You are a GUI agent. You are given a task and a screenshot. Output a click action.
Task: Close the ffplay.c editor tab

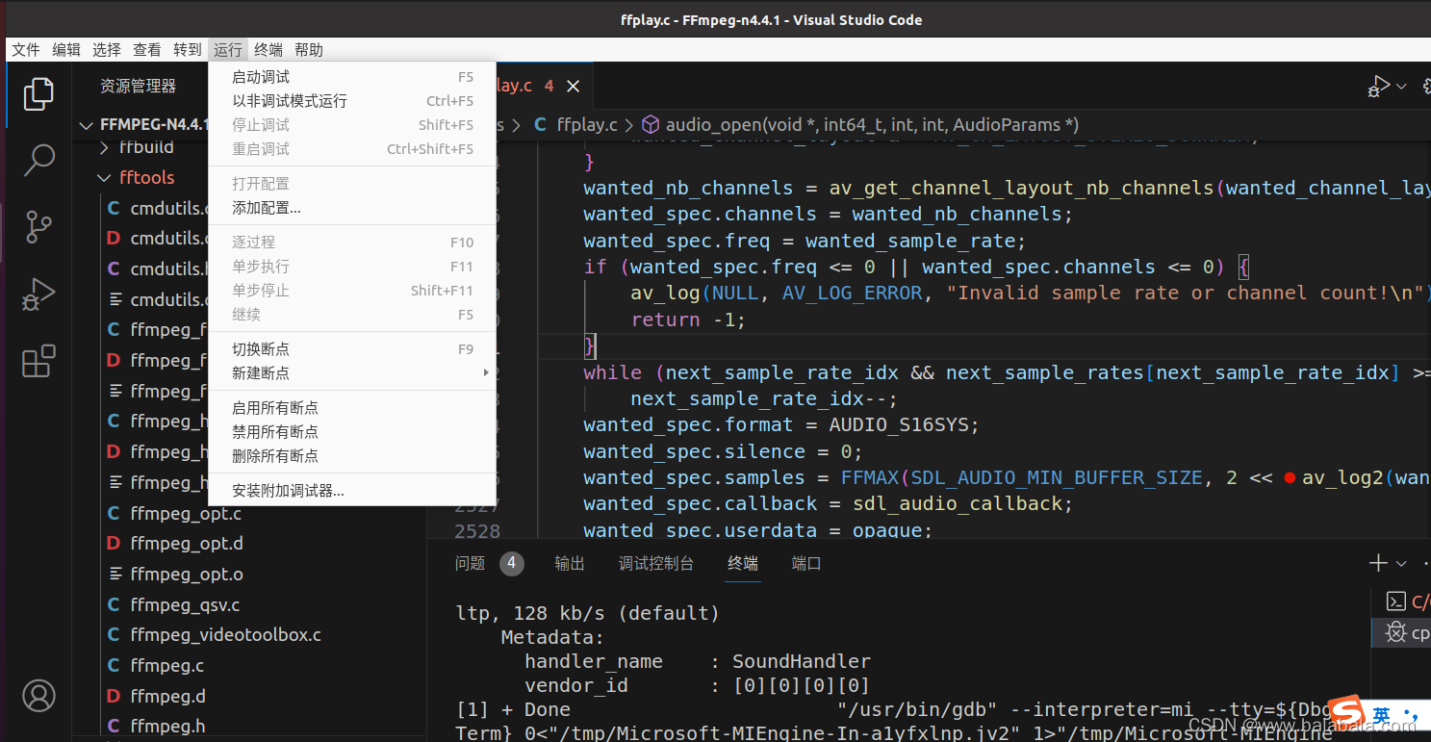(574, 87)
